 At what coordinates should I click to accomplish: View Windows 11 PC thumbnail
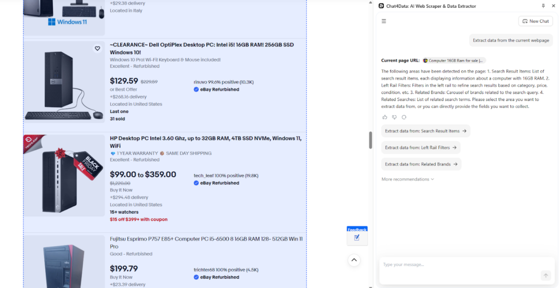64,17
